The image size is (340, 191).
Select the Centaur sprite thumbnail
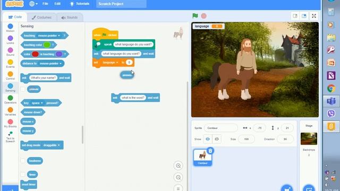(202, 158)
